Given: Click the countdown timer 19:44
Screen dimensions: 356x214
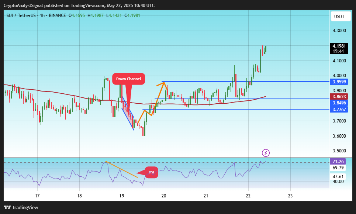Looking at the screenshot, I should 338,51.
